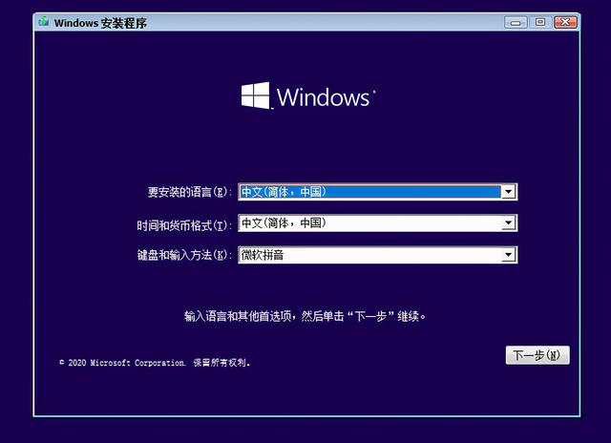The image size is (611, 443).
Task: Click the 2020 Microsoft Corporation copyright text
Action: (155, 363)
